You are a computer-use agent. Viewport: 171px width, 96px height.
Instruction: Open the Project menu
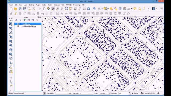tap(11, 5)
